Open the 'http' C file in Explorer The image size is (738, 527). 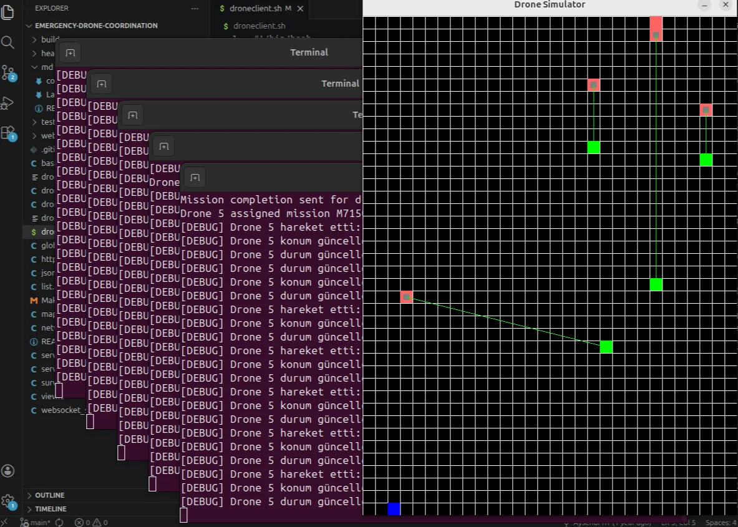pyautogui.click(x=42, y=259)
